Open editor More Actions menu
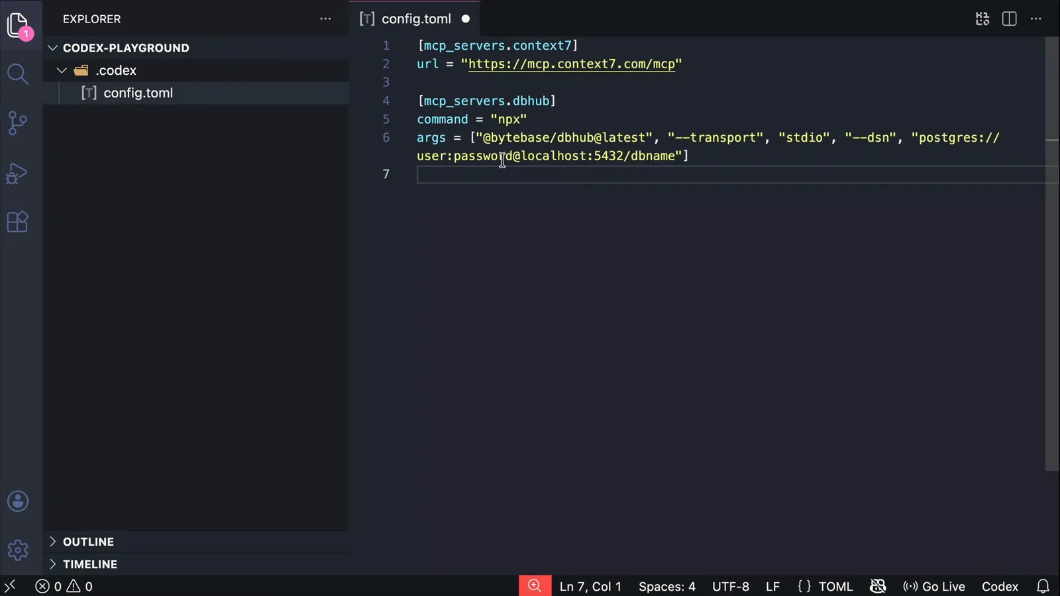The width and height of the screenshot is (1060, 596). 1036,19
